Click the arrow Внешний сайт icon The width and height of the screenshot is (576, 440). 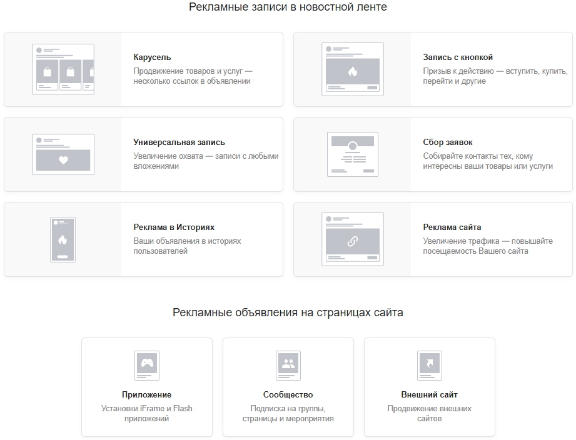click(x=430, y=366)
